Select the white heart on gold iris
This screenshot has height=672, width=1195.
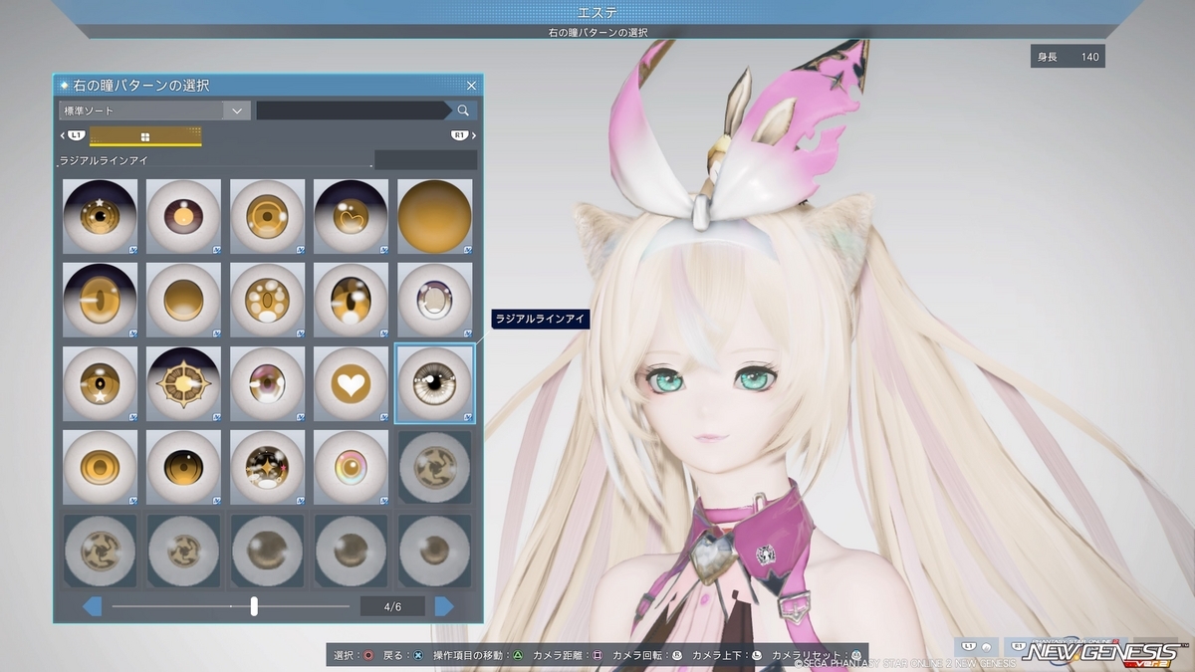click(x=352, y=383)
